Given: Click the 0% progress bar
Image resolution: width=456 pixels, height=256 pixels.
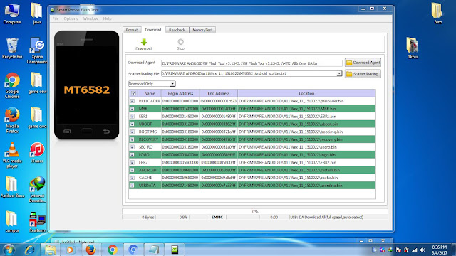Looking at the screenshot, I should click(255, 212).
